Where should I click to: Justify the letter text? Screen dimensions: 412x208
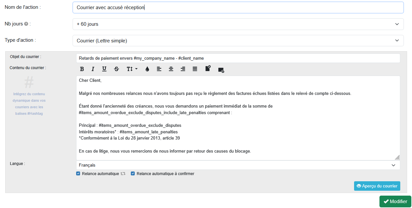(x=195, y=69)
